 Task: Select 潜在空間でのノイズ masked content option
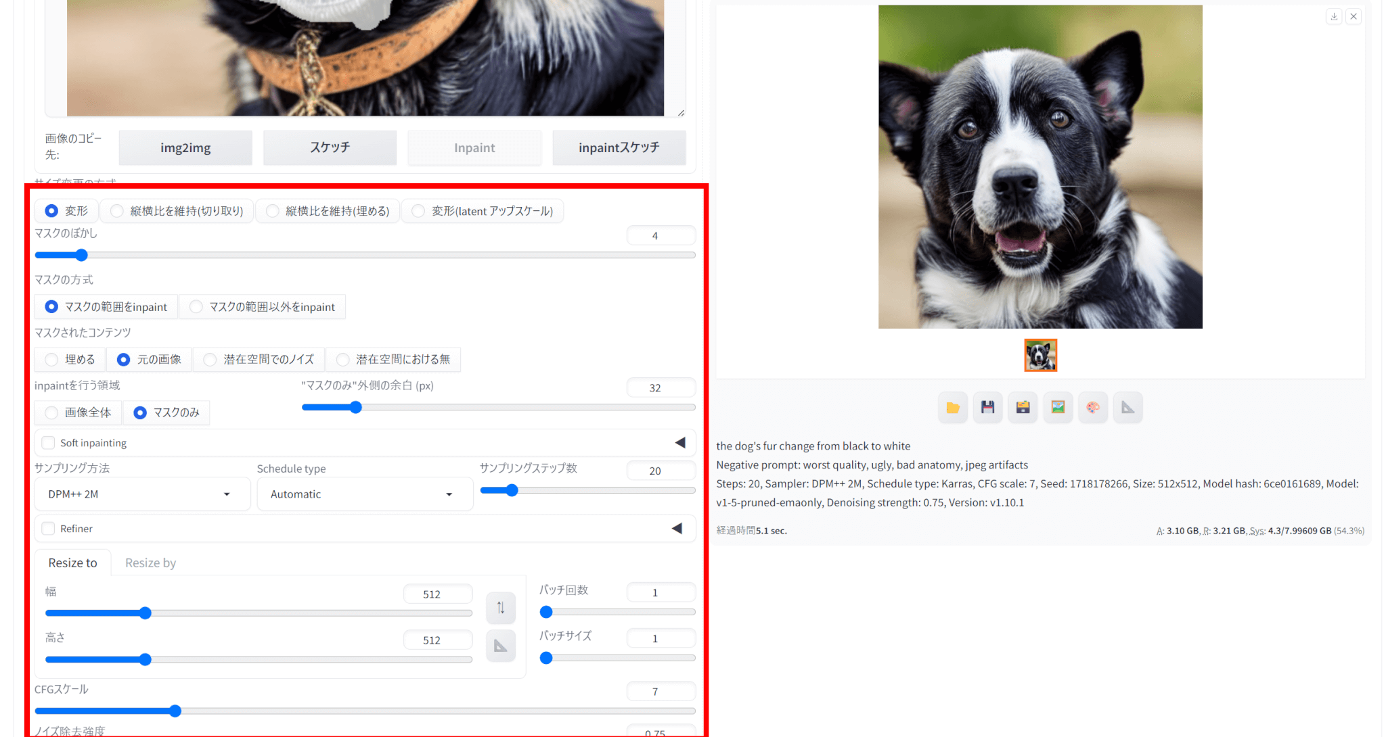tap(259, 360)
